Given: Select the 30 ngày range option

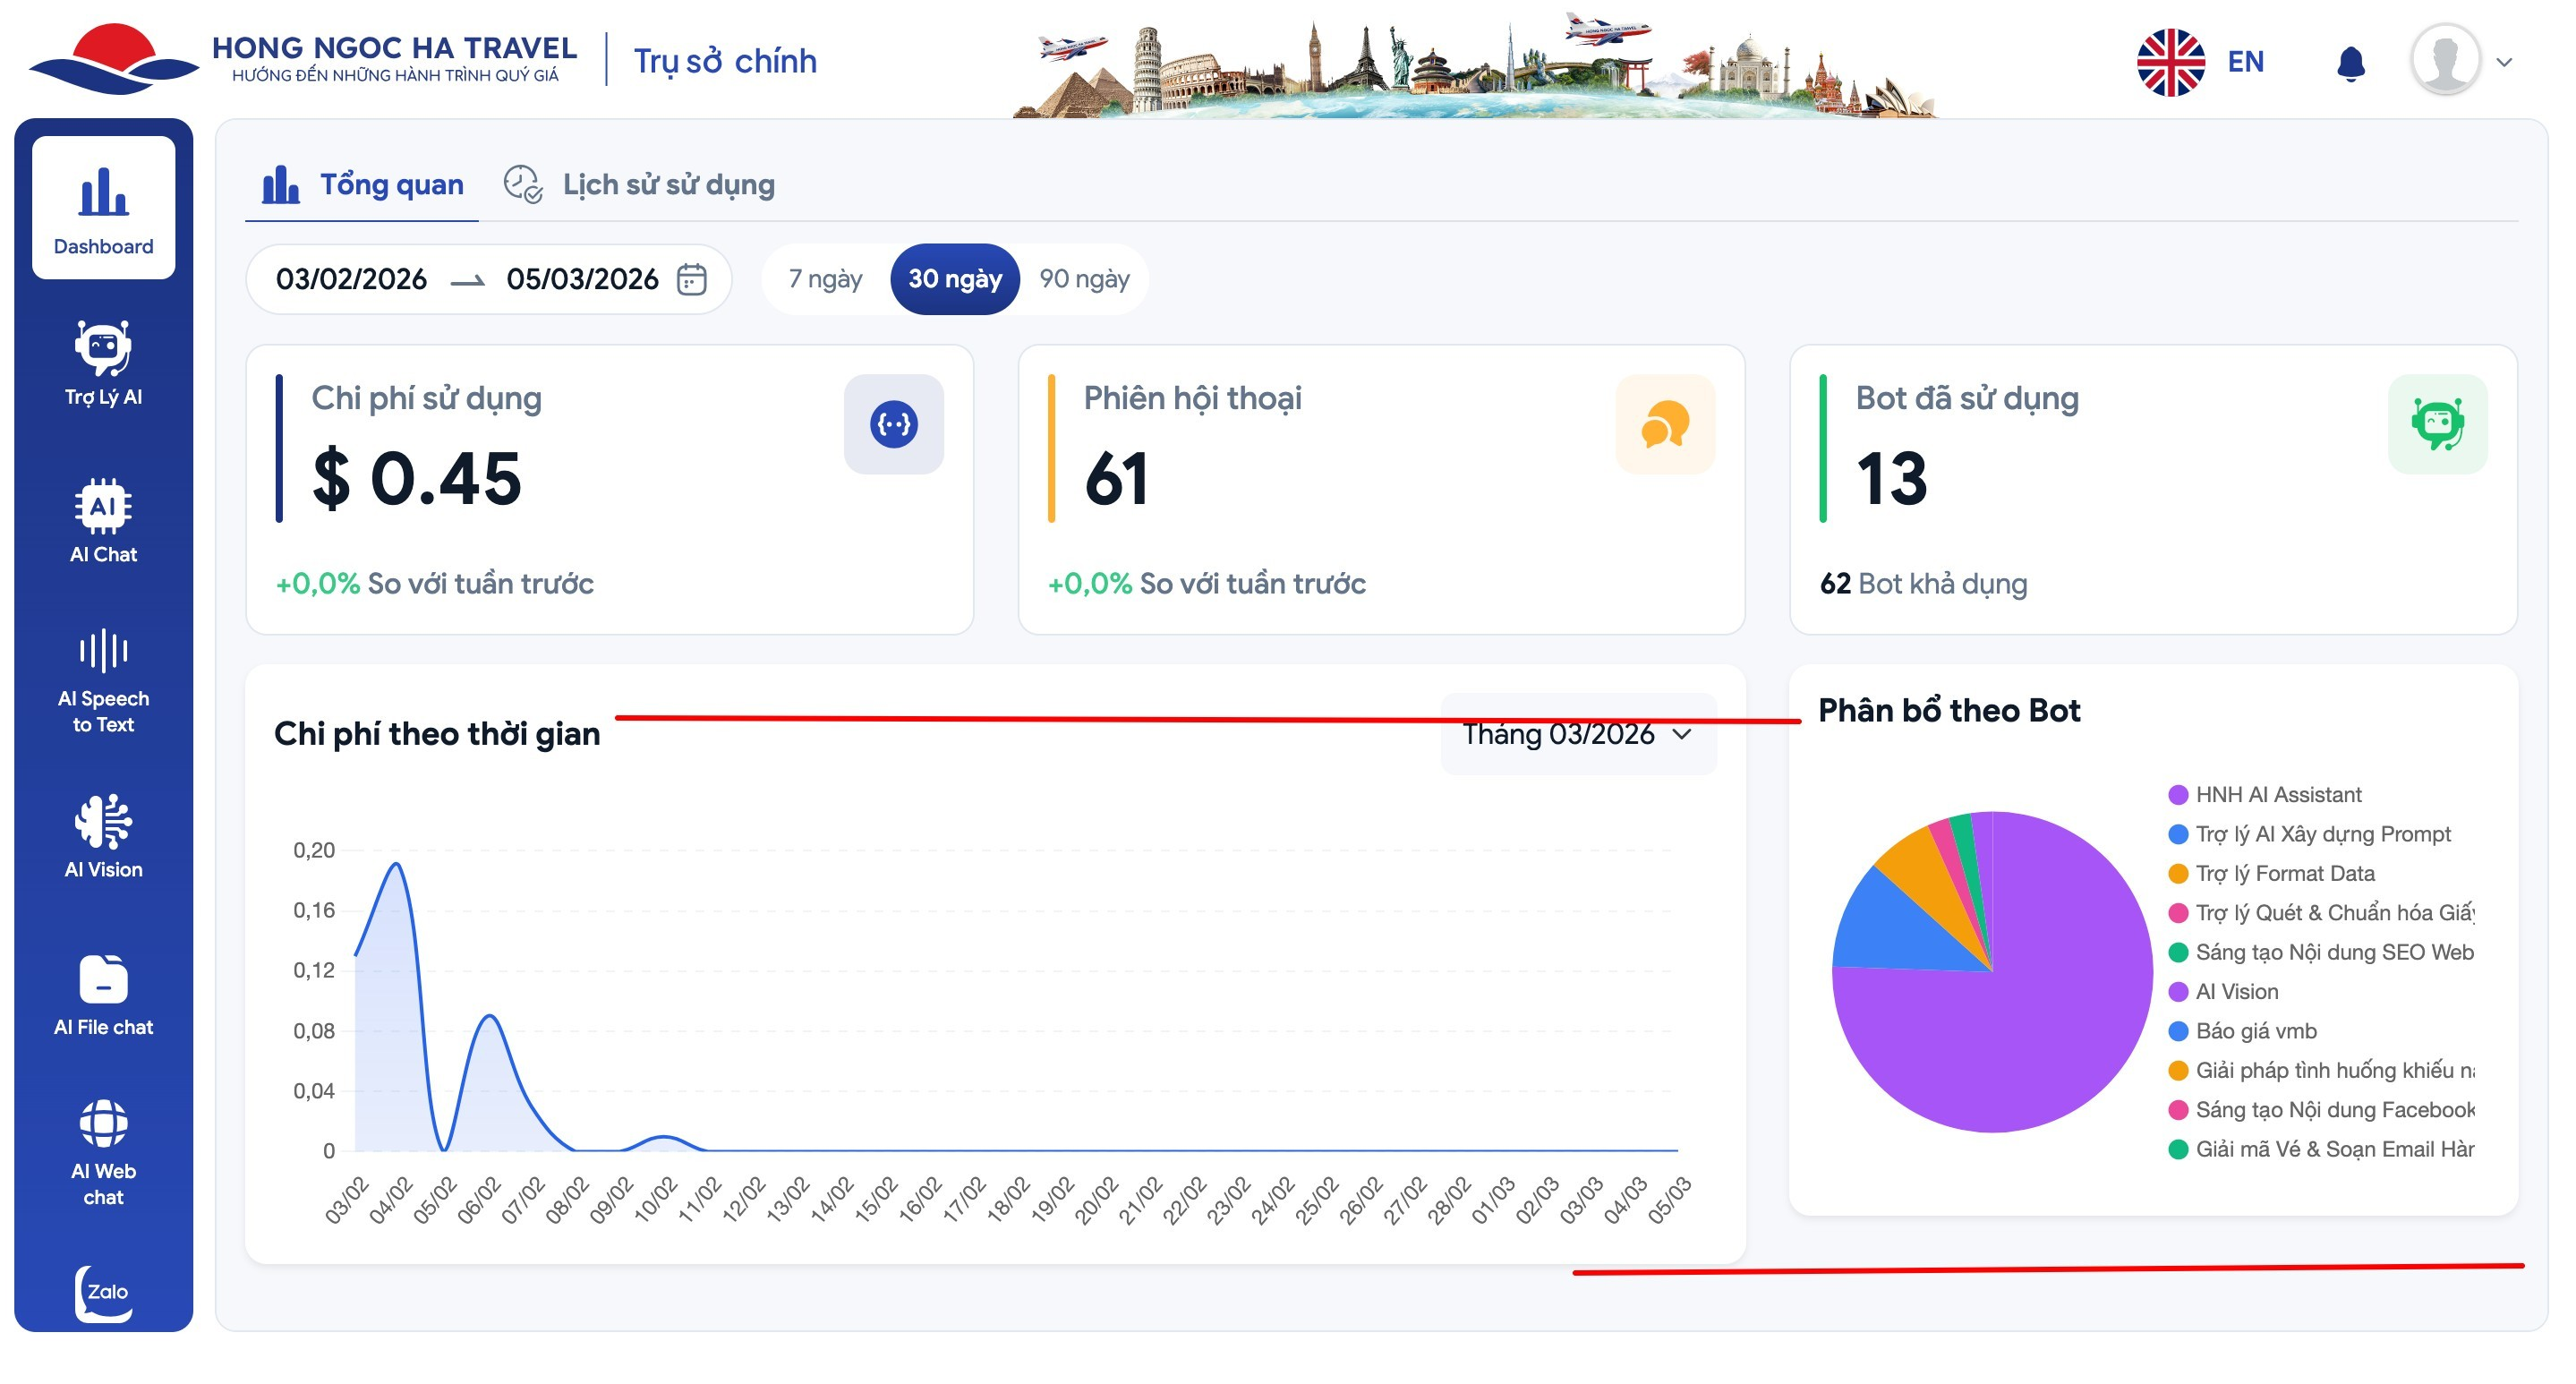Looking at the screenshot, I should [954, 279].
